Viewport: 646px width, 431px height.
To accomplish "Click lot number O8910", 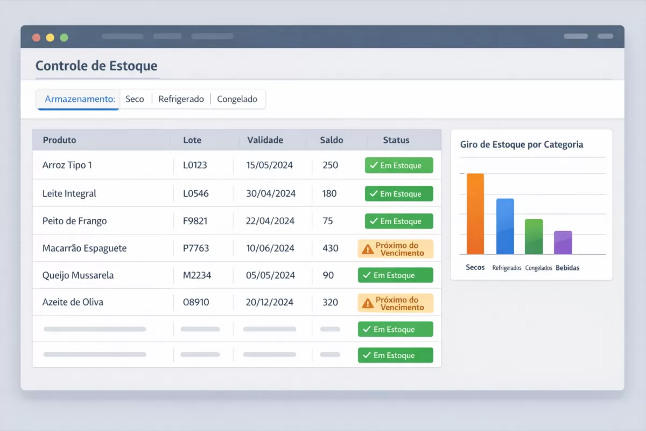I will click(196, 302).
